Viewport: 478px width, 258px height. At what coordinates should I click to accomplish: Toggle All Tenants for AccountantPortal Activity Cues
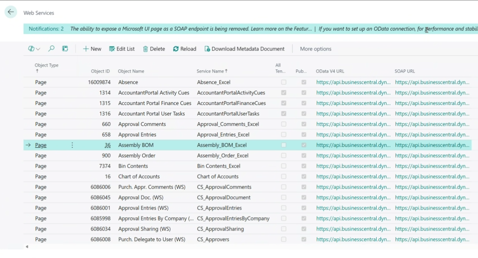click(x=283, y=93)
